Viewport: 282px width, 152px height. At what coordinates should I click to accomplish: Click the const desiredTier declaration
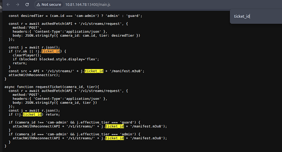tap(75, 16)
